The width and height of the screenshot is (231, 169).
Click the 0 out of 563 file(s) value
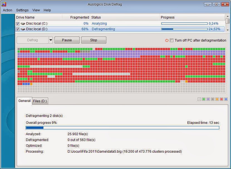point(81,140)
